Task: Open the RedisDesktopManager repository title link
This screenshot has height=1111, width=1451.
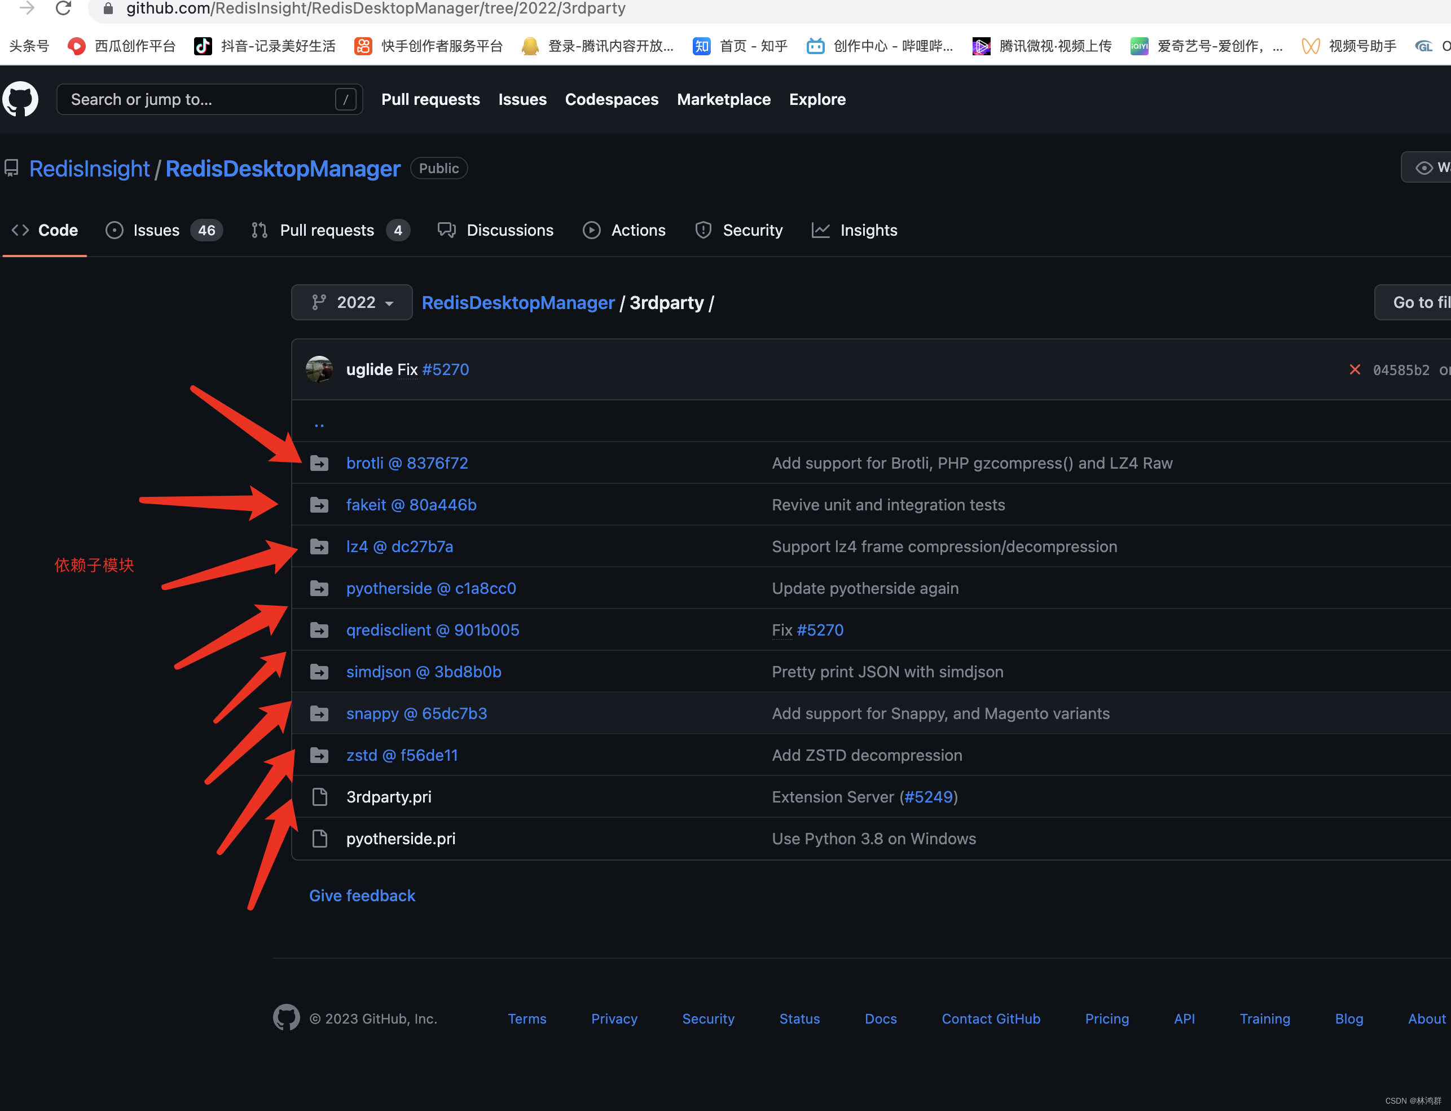Action: pos(283,169)
